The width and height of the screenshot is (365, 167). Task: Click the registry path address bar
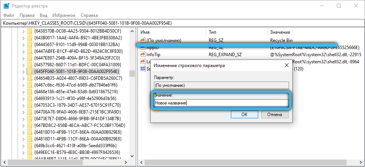(182, 23)
